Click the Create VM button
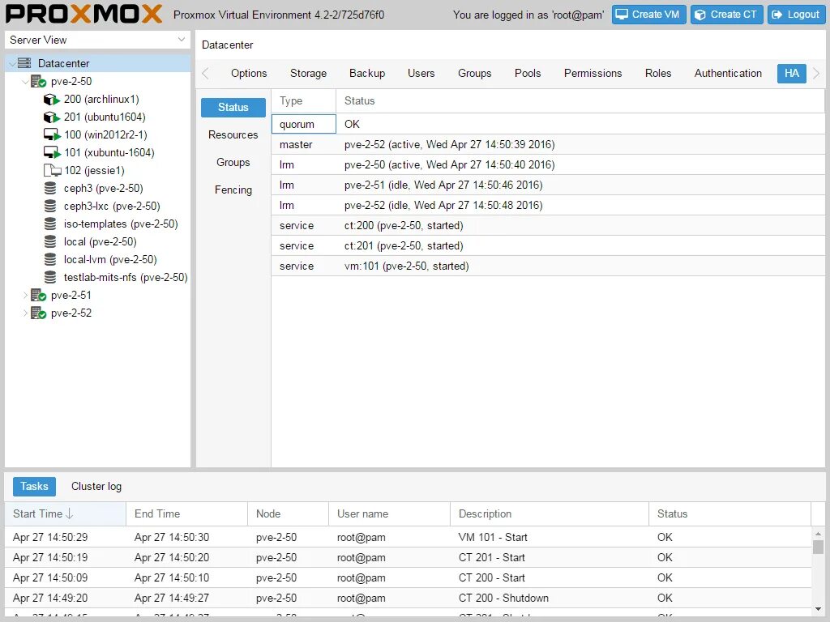This screenshot has height=622, width=830. tap(649, 15)
